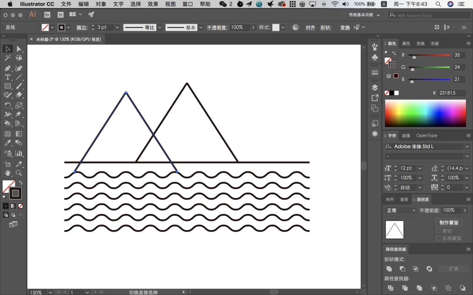Open the 样式 graphic style dropdown
Screen dimensions: 473x295
coord(283,28)
